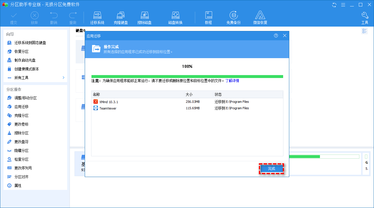
Task: Toggle the layout grid view icon
Action: pyautogui.click(x=364, y=30)
